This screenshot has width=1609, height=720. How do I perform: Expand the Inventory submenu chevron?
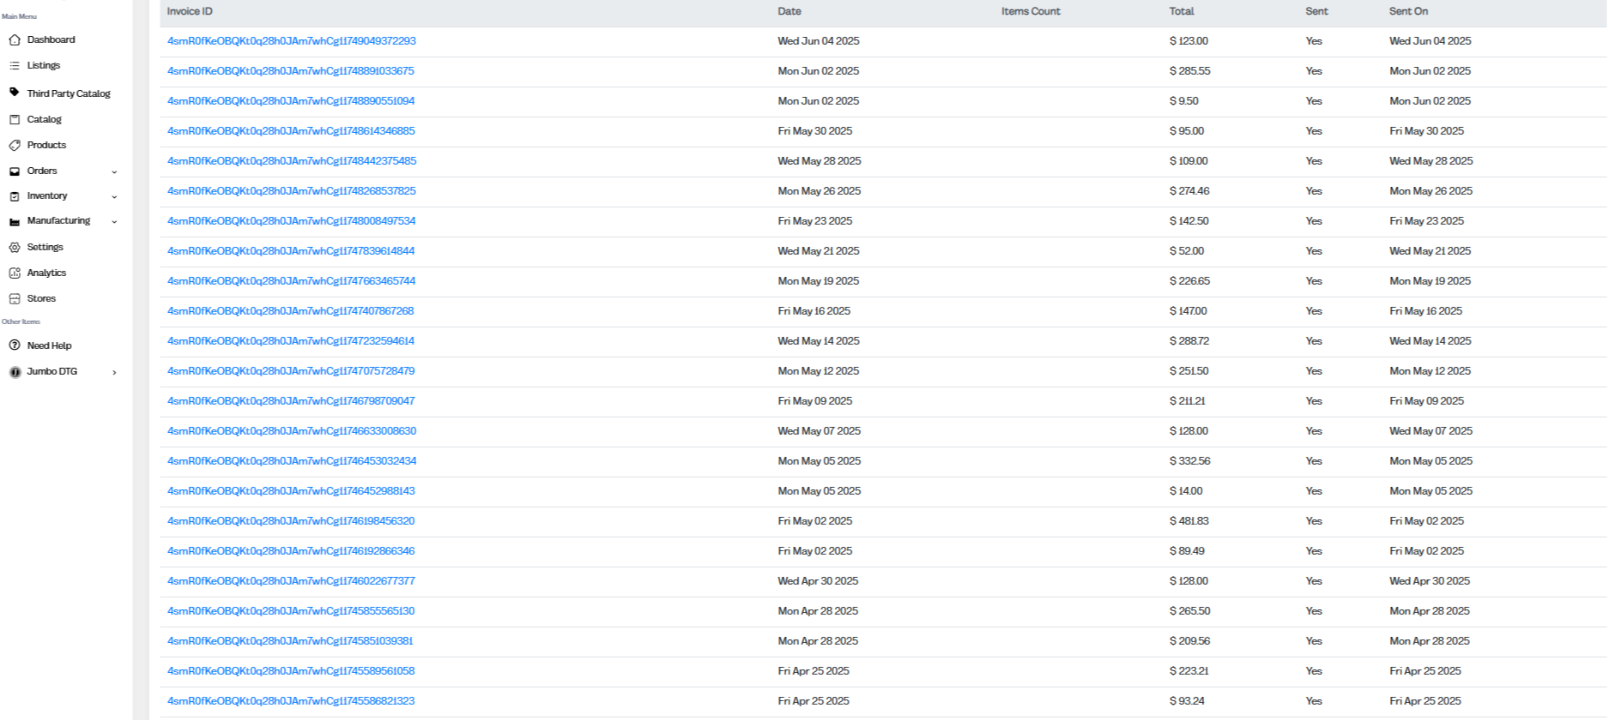(x=114, y=196)
